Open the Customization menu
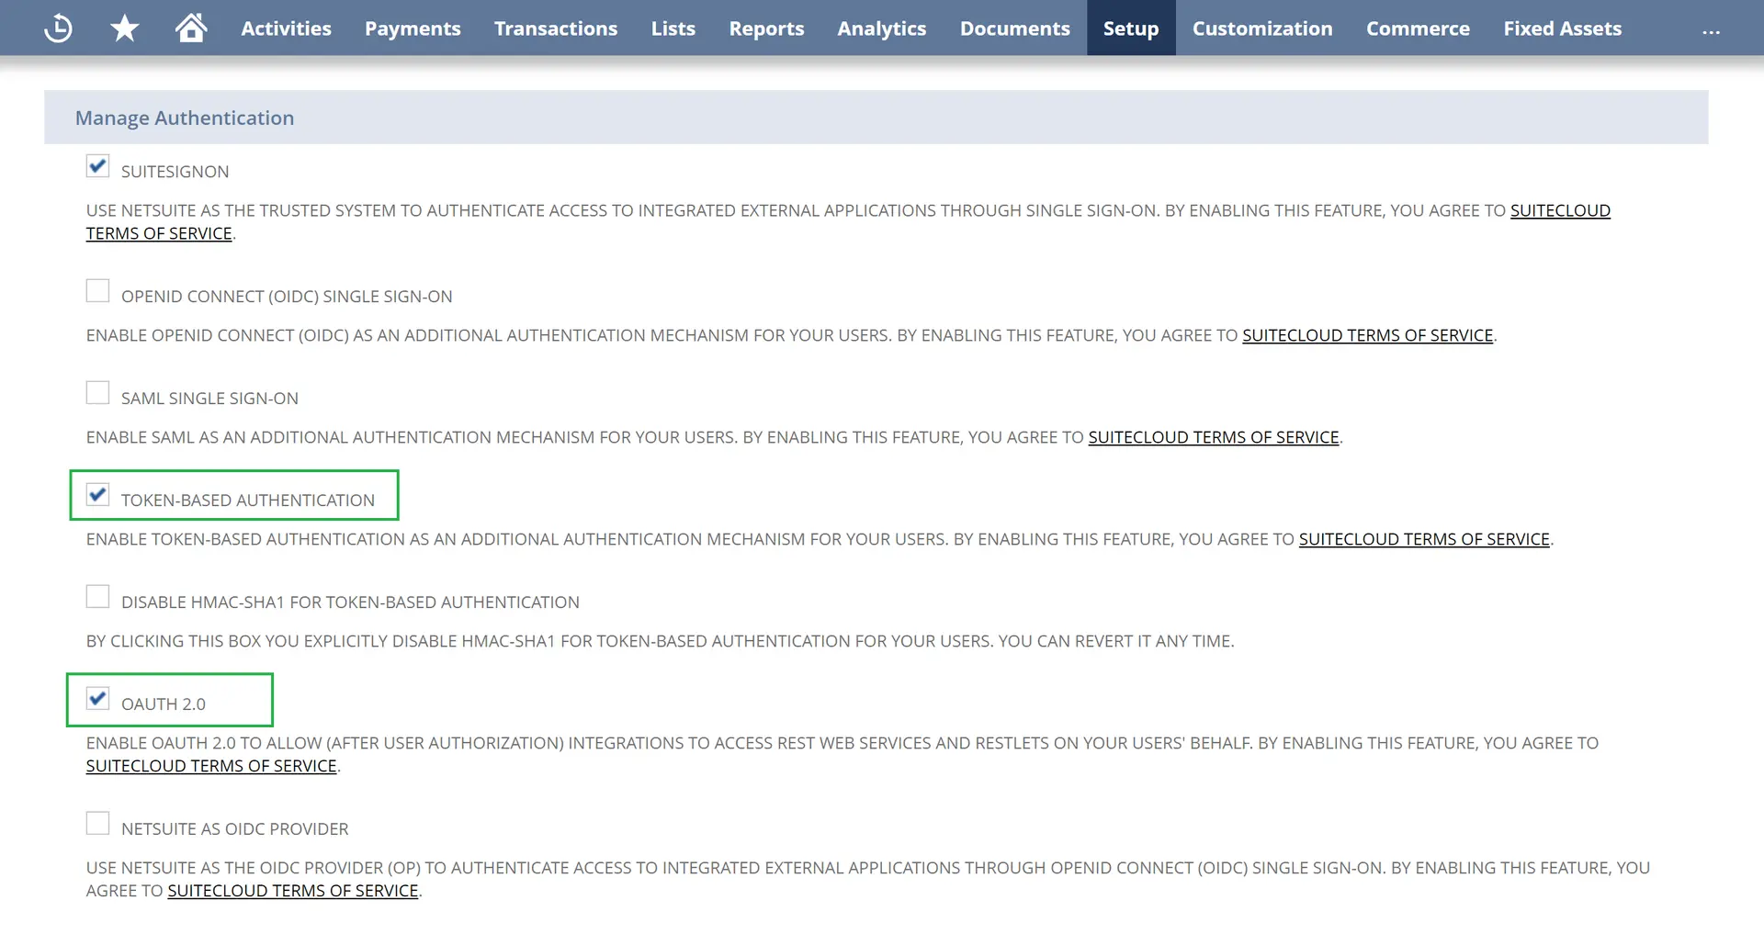Screen dimensions: 1764x934 point(1262,28)
